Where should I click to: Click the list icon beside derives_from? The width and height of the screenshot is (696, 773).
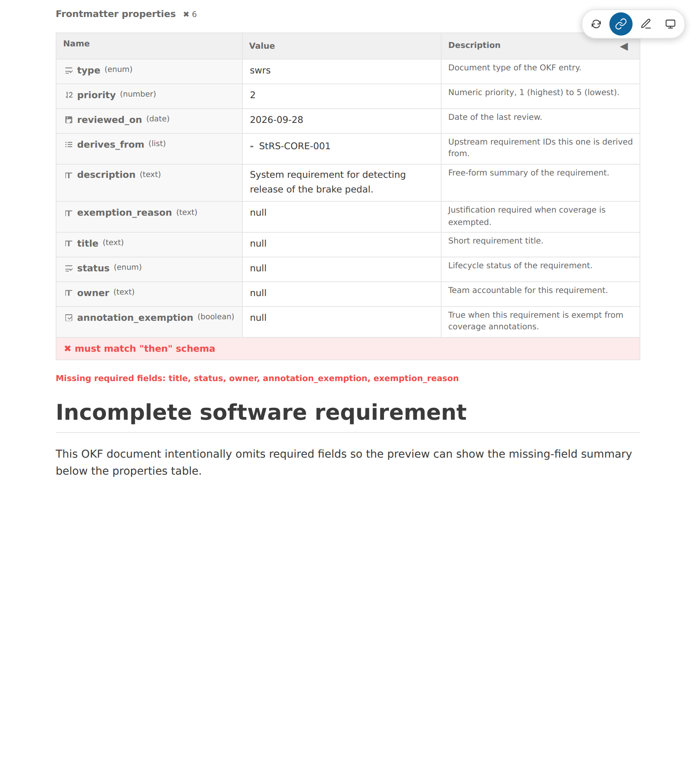[x=69, y=145]
